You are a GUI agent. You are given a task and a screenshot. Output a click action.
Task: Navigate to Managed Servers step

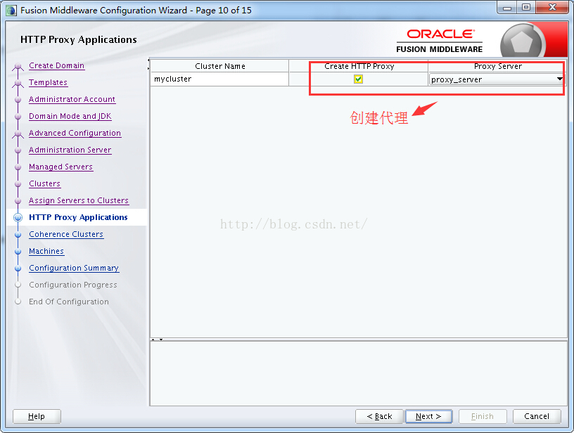point(61,167)
